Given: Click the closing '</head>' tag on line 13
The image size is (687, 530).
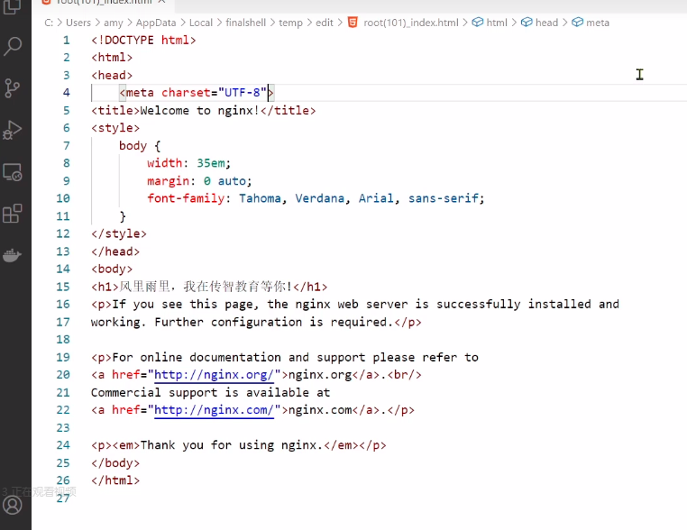Looking at the screenshot, I should 115,251.
